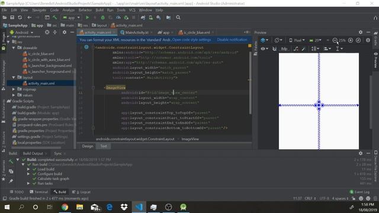Expand the values folder
The height and width of the screenshot is (213, 379).
[14, 95]
